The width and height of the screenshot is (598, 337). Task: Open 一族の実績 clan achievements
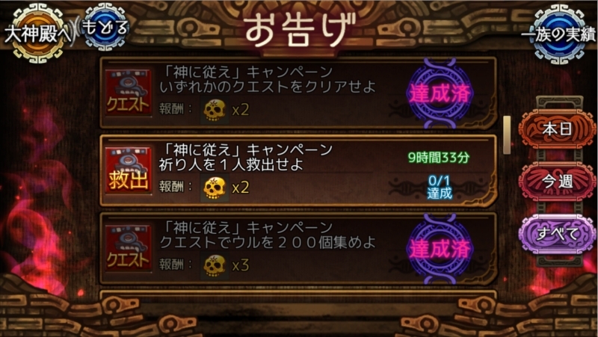point(558,34)
